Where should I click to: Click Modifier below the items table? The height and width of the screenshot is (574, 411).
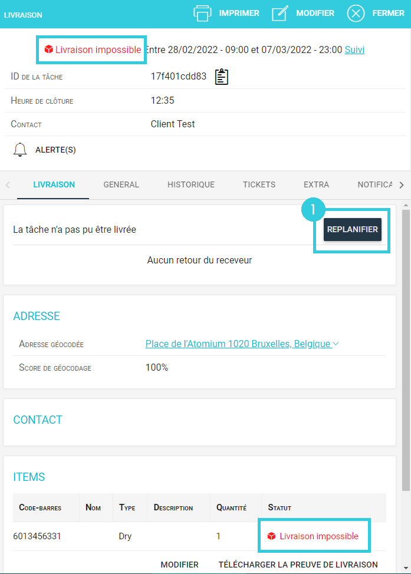point(179,565)
